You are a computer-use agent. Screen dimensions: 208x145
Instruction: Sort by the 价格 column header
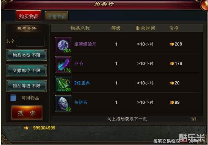tap(174, 28)
